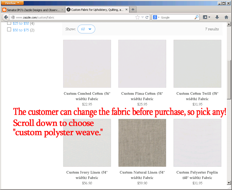The width and height of the screenshot is (232, 190).
Task: Click the $22.95 price text
Action: pos(87,104)
